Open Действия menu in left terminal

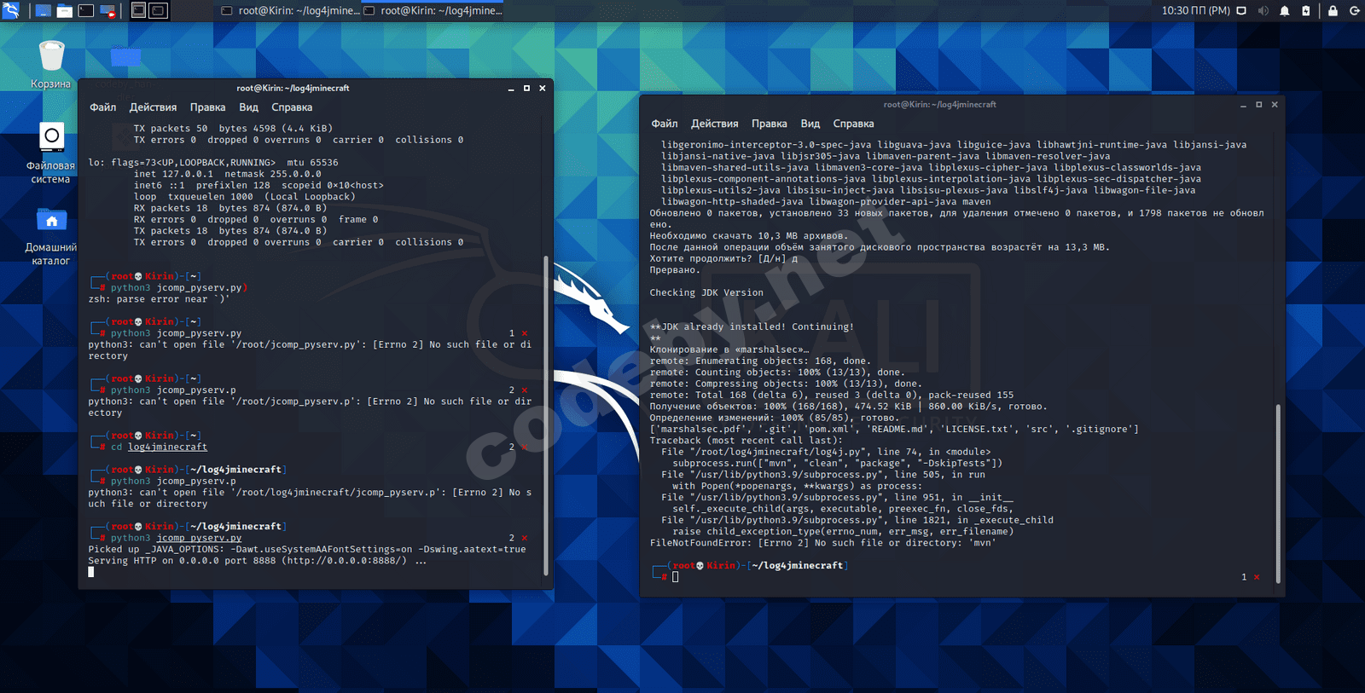(x=153, y=107)
